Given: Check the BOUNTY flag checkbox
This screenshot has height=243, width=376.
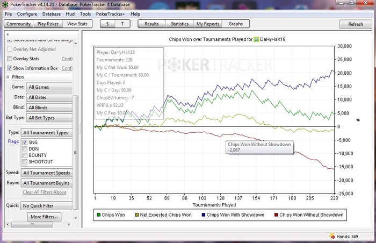Looking at the screenshot, I should point(25,155).
